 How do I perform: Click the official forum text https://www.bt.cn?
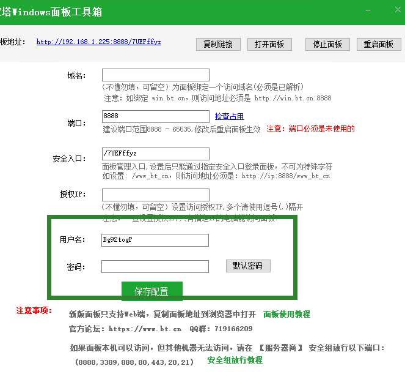coord(145,329)
